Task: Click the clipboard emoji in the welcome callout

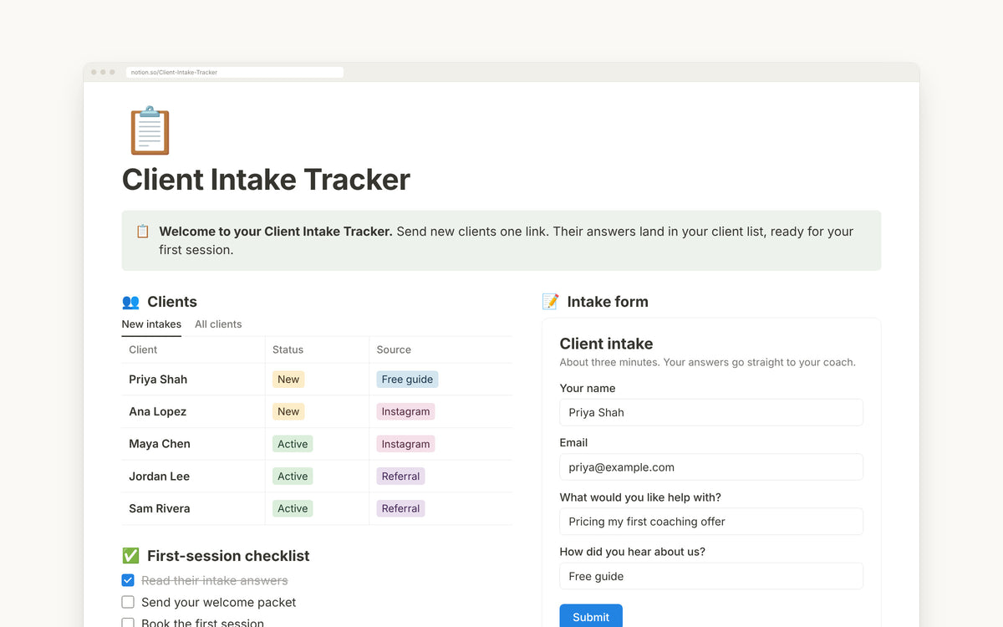Action: 143,232
